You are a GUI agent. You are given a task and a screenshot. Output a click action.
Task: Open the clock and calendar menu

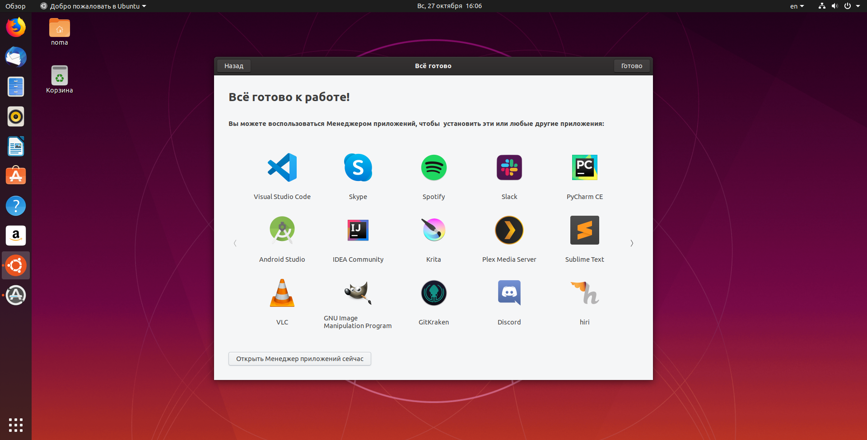click(x=449, y=6)
